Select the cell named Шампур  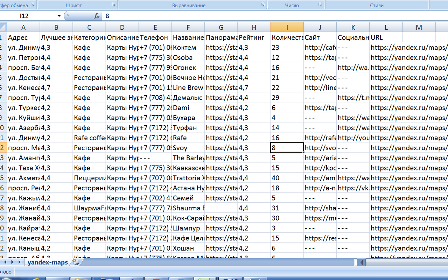[188, 228]
